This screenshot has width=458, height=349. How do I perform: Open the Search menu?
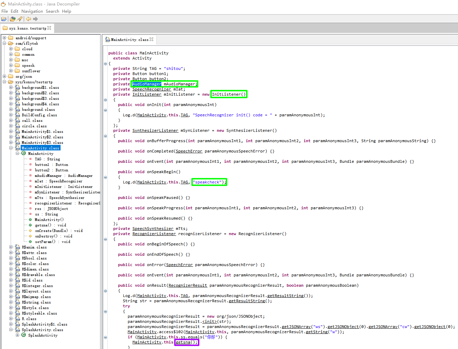click(52, 11)
